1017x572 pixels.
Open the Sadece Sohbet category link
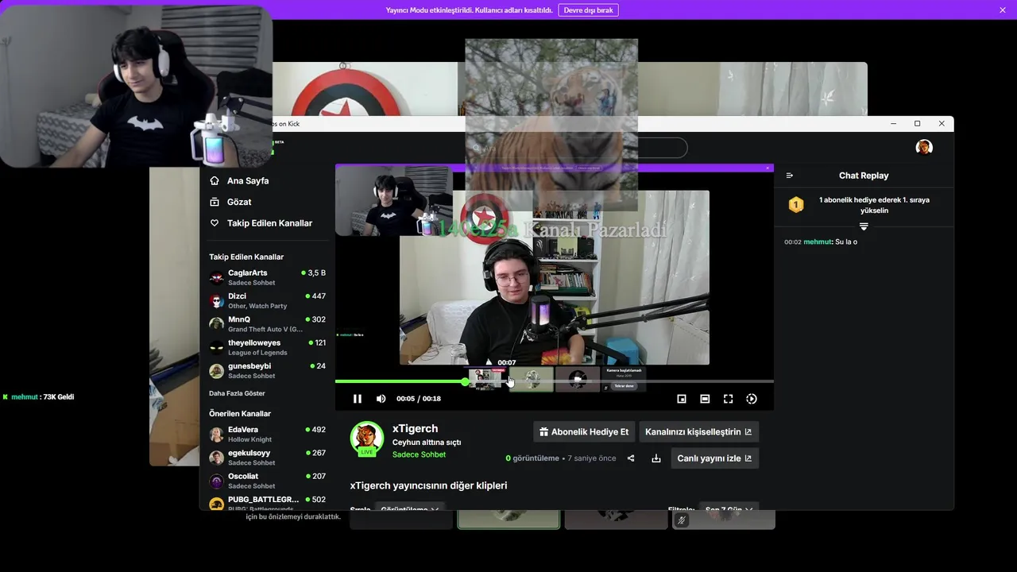[419, 454]
